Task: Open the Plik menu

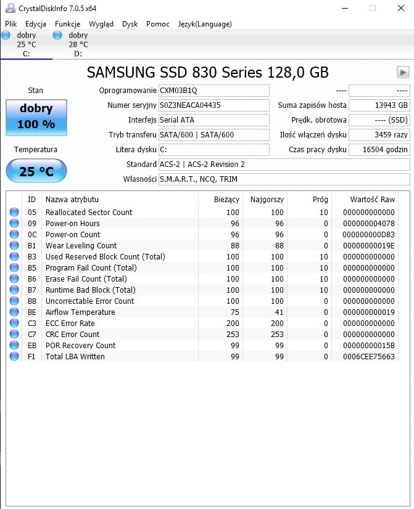Action: [10, 24]
